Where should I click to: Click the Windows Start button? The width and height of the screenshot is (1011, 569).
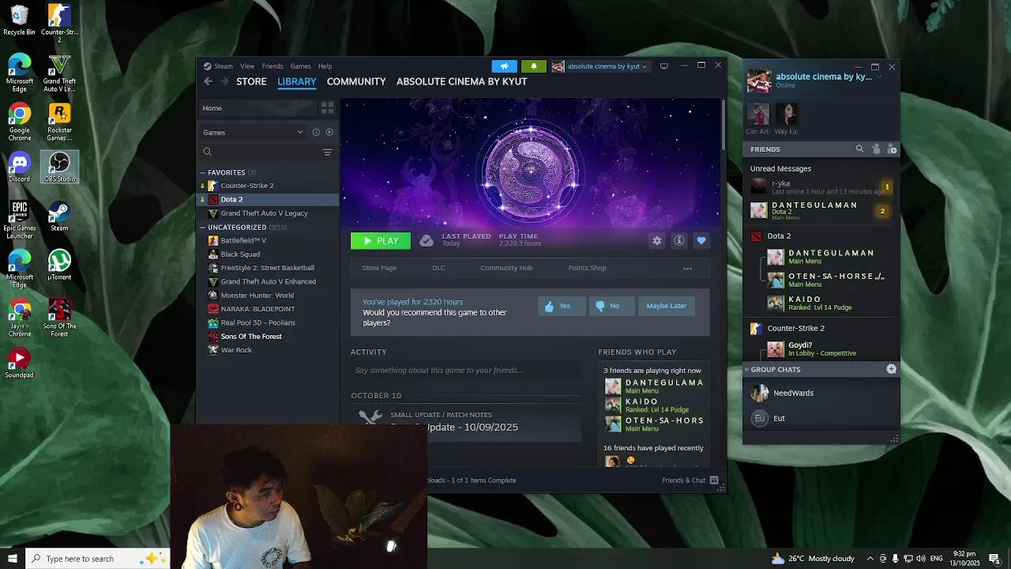coord(12,559)
